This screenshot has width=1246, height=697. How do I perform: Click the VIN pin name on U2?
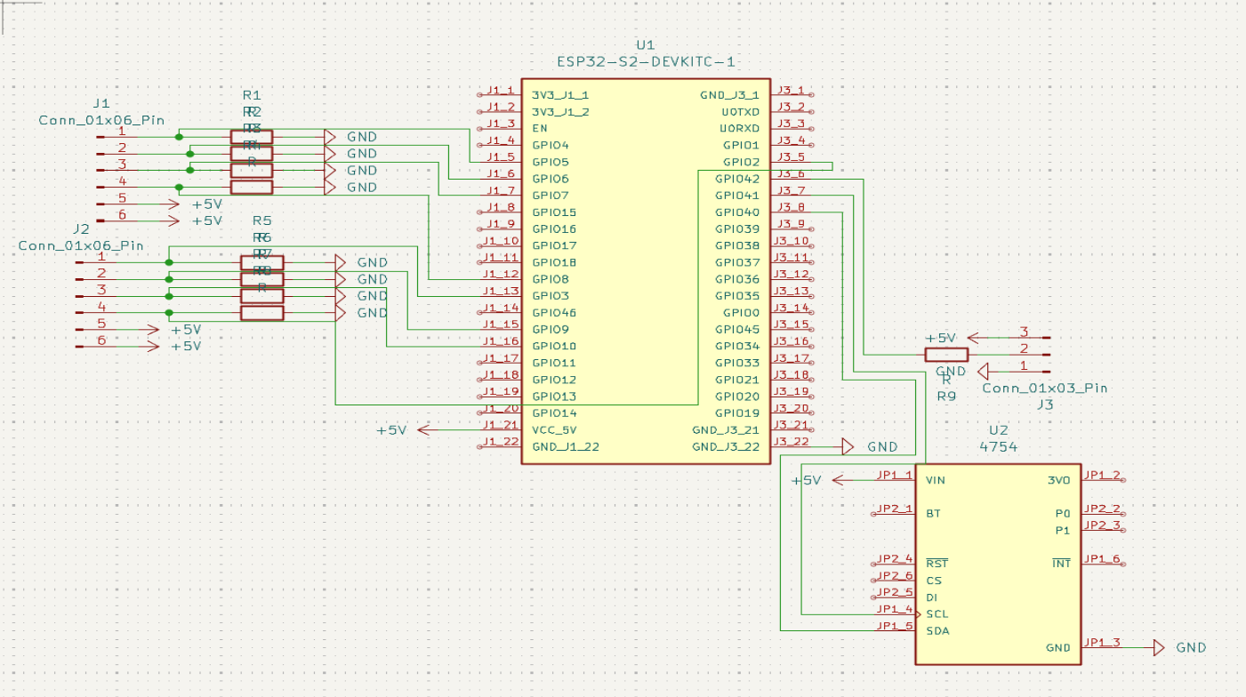[936, 480]
